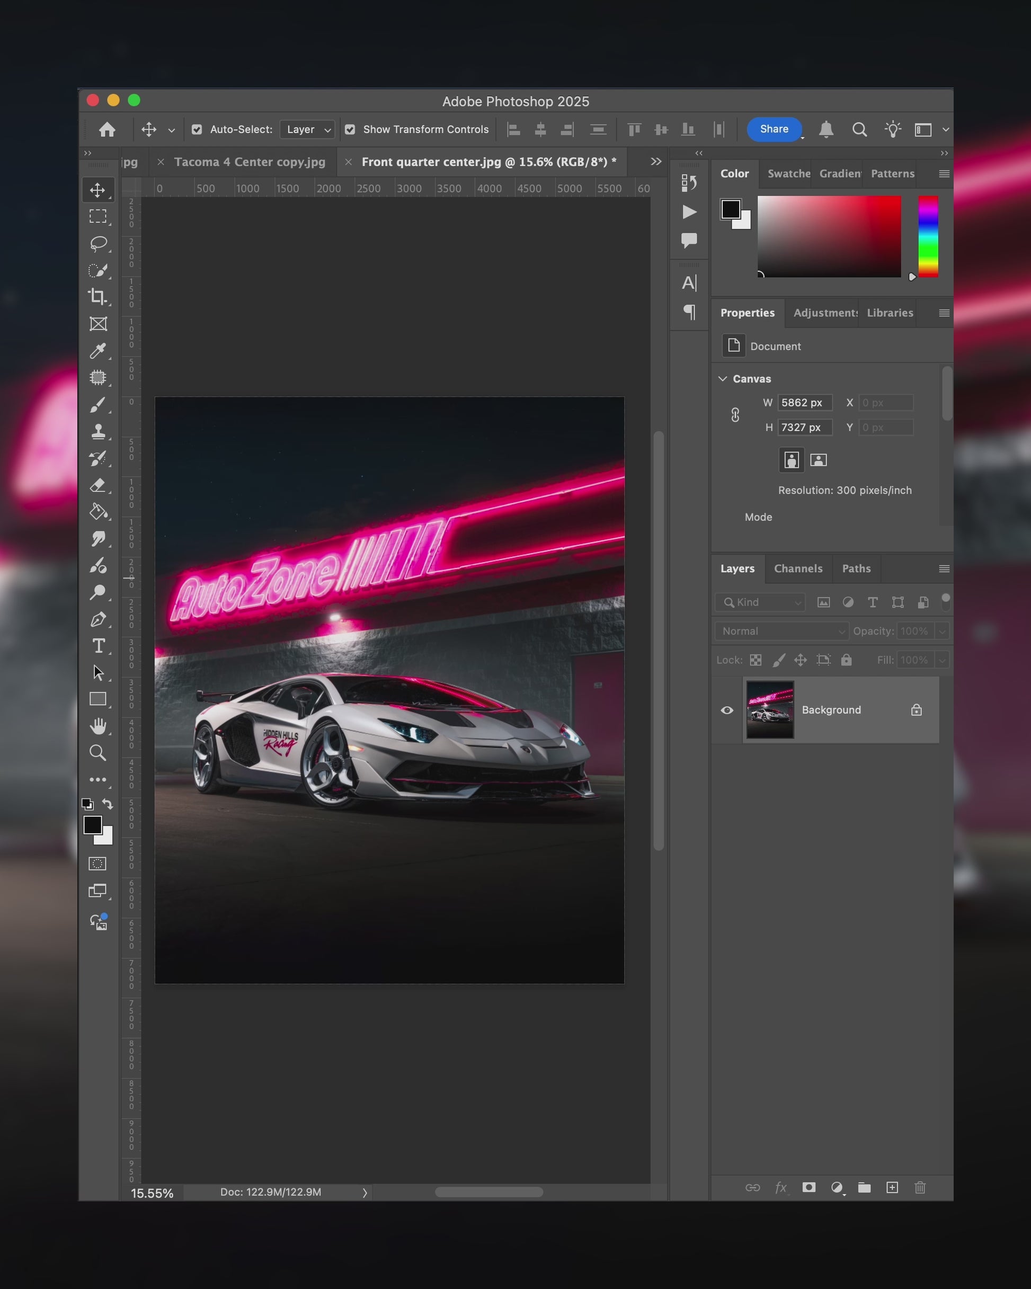1031x1289 pixels.
Task: Open the Tacoma 4 Center copy.jpg tab
Action: coord(250,162)
